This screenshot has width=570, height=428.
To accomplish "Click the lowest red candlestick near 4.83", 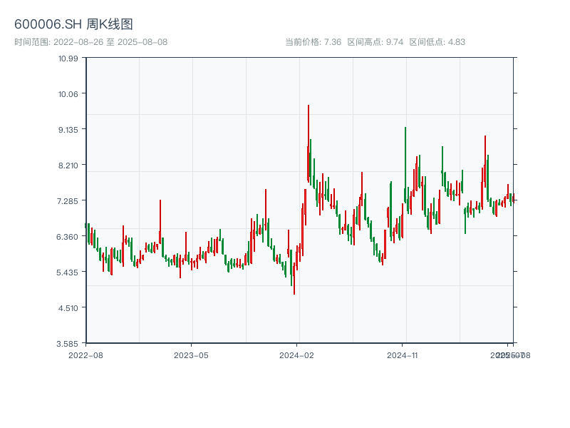I will point(294,279).
